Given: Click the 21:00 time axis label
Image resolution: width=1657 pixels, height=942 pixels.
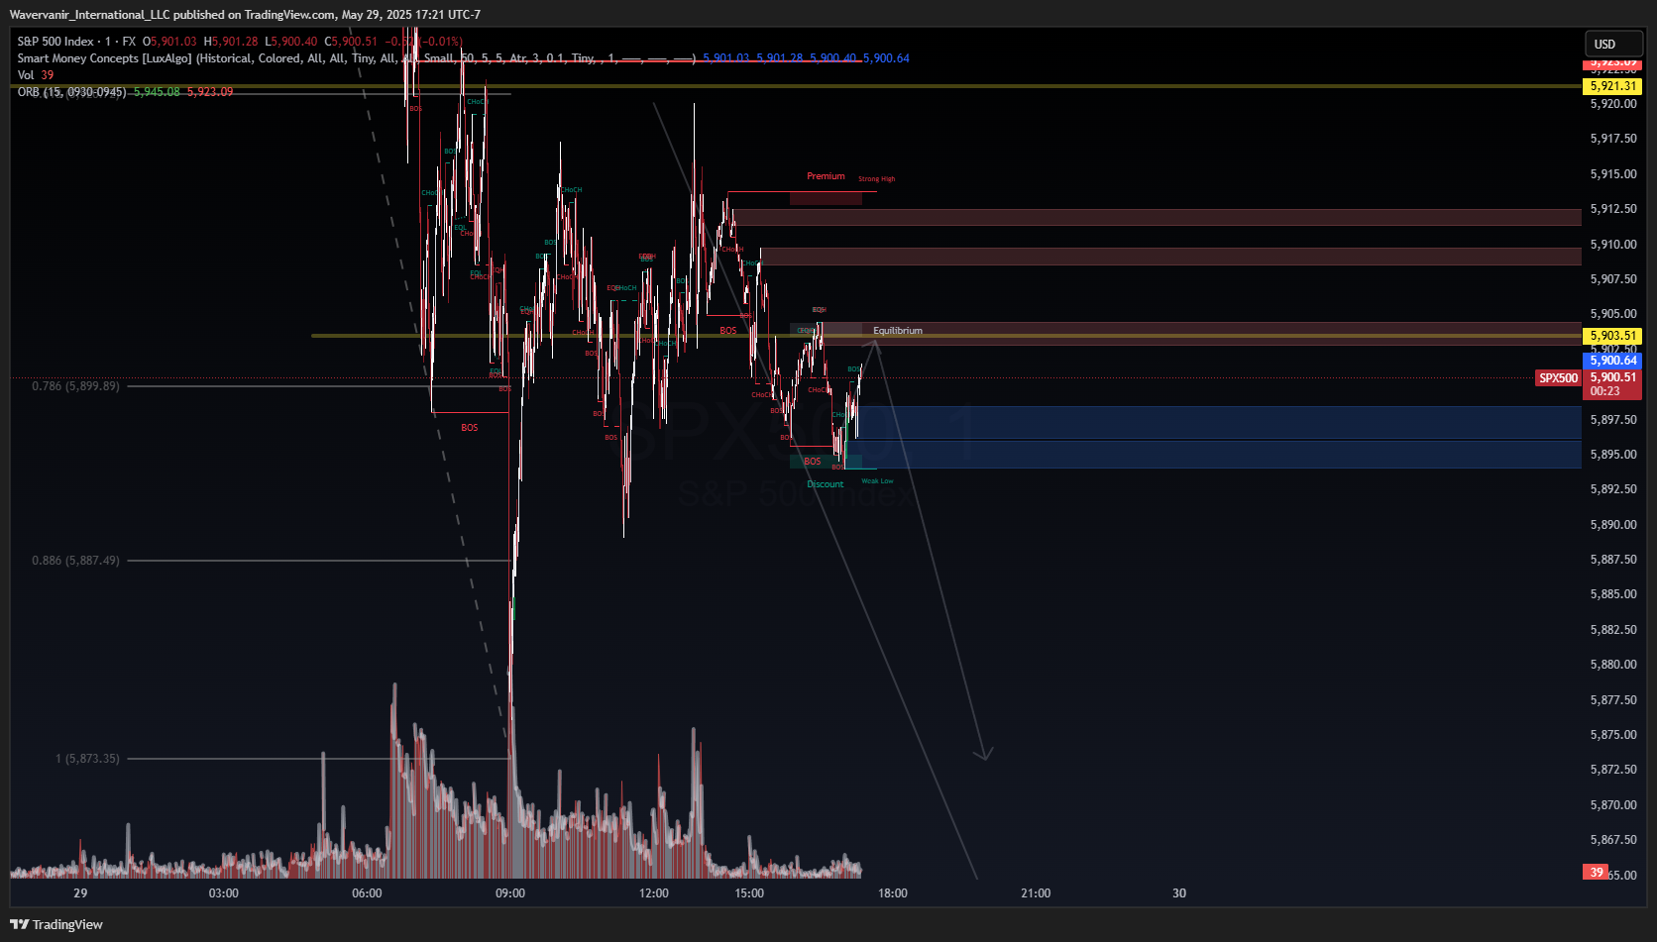Looking at the screenshot, I should [1036, 893].
